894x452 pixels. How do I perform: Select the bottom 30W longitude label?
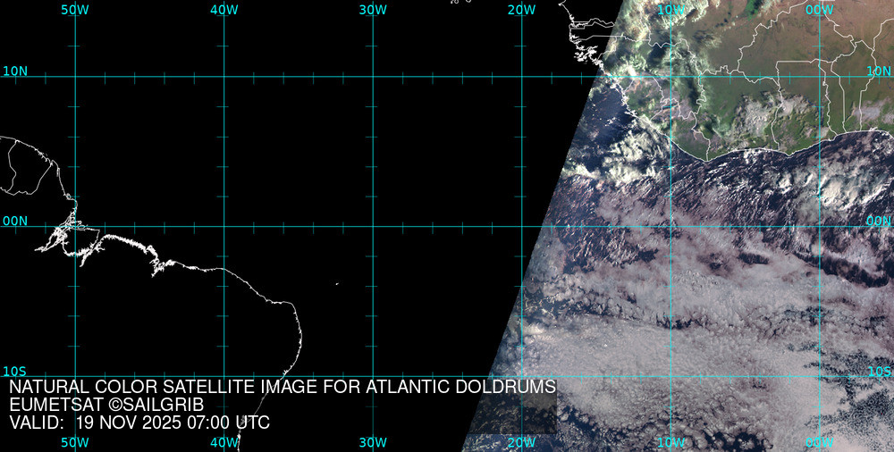(373, 442)
